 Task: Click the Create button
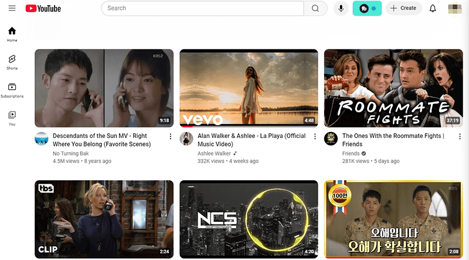403,8
